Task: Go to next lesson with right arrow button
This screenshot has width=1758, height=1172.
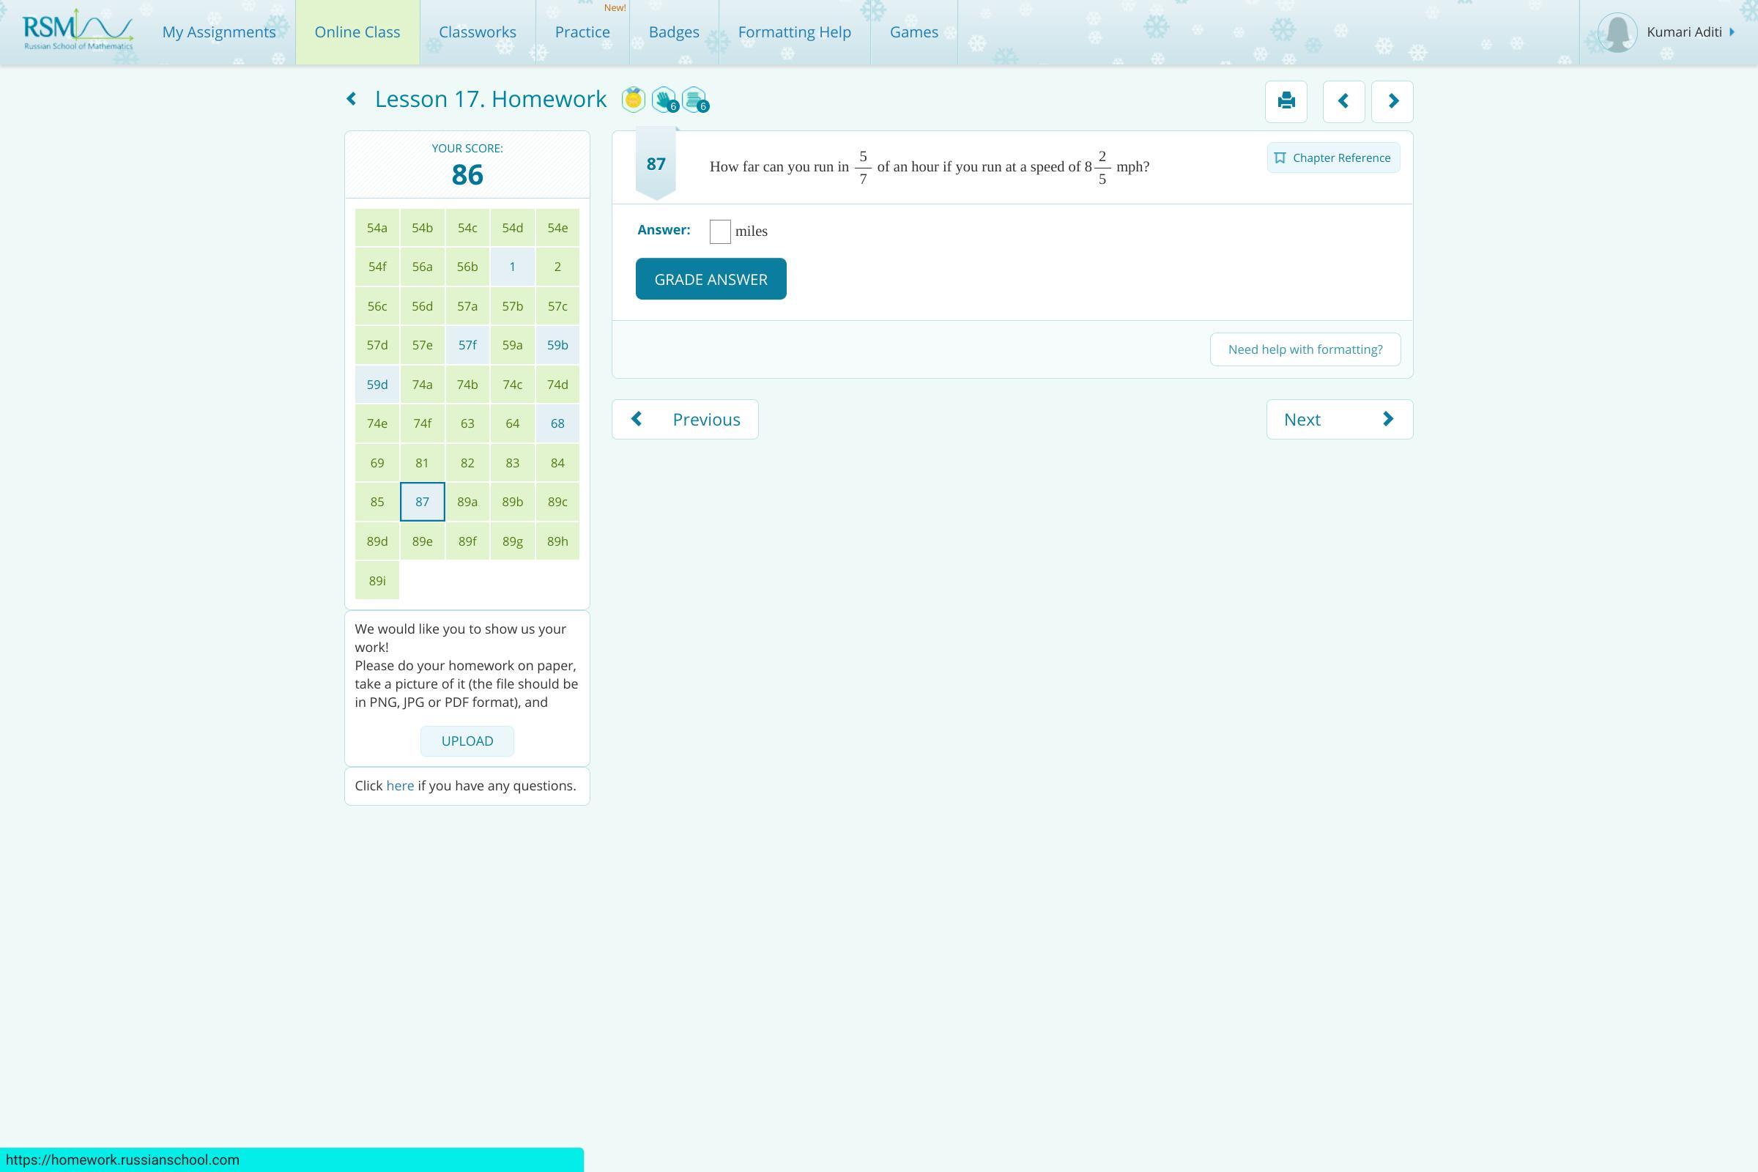Action: [x=1392, y=101]
